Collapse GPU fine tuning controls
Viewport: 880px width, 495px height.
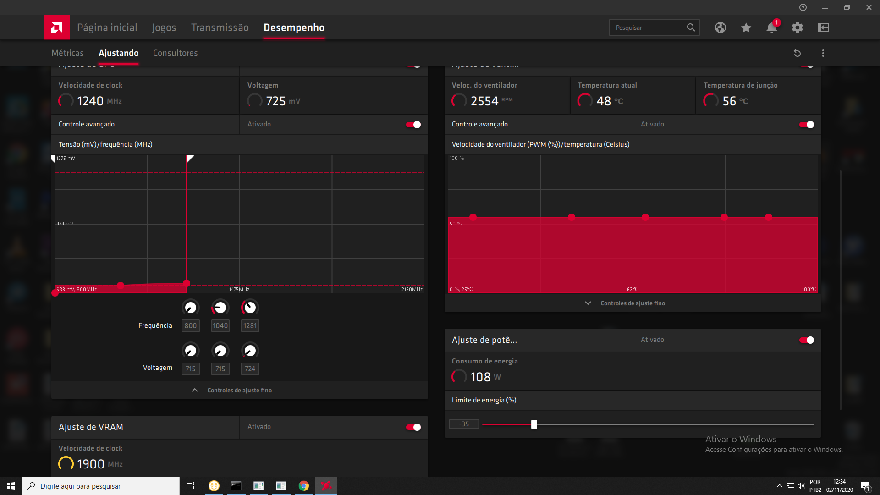pos(240,390)
